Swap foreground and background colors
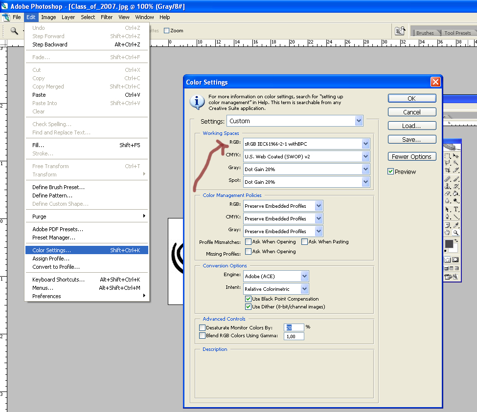Image resolution: width=477 pixels, height=412 pixels. [x=456, y=240]
